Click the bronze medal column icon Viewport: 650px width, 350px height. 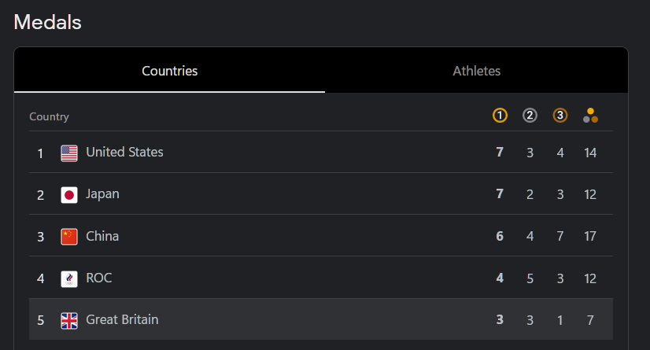pos(560,115)
